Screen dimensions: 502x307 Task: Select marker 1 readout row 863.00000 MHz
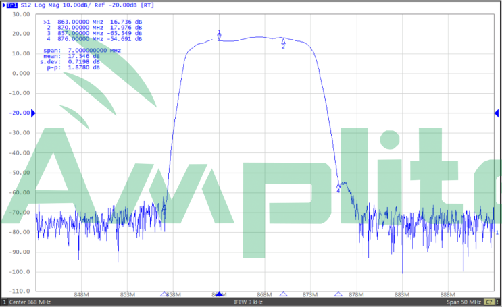93,22
